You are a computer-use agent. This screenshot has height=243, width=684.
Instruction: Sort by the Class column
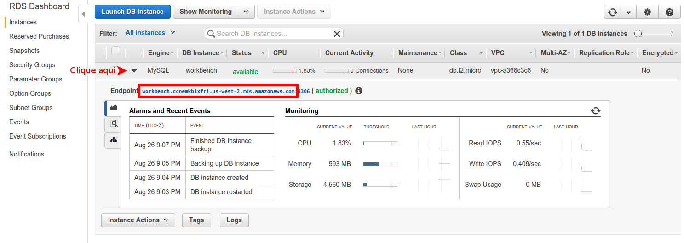[x=466, y=53]
